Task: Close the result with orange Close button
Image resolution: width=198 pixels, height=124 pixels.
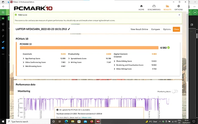Action: [176, 29]
